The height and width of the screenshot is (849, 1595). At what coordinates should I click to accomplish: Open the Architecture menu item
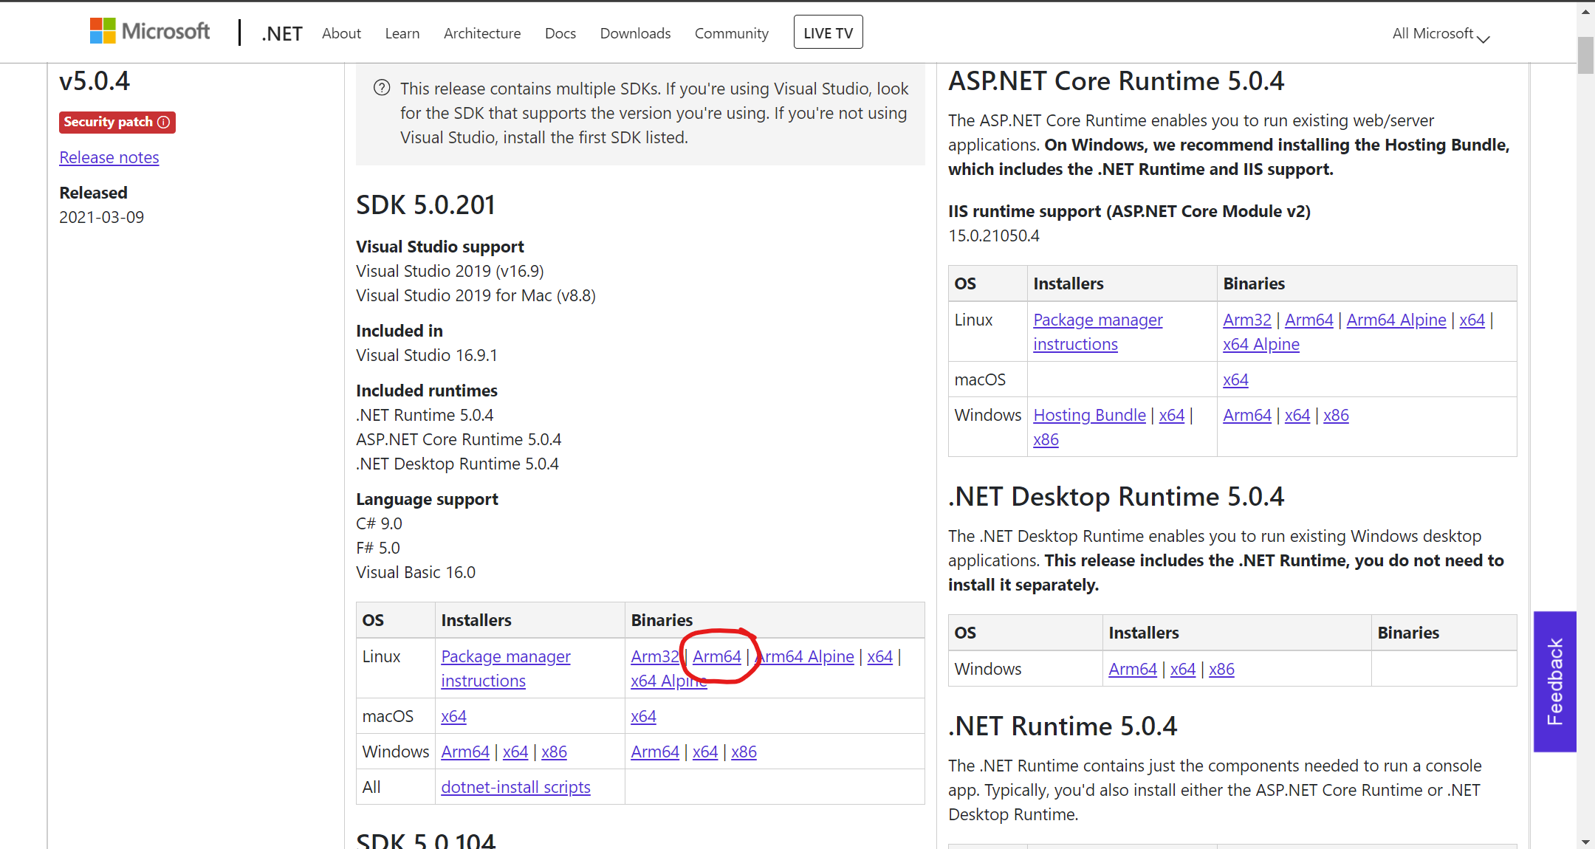pos(482,33)
